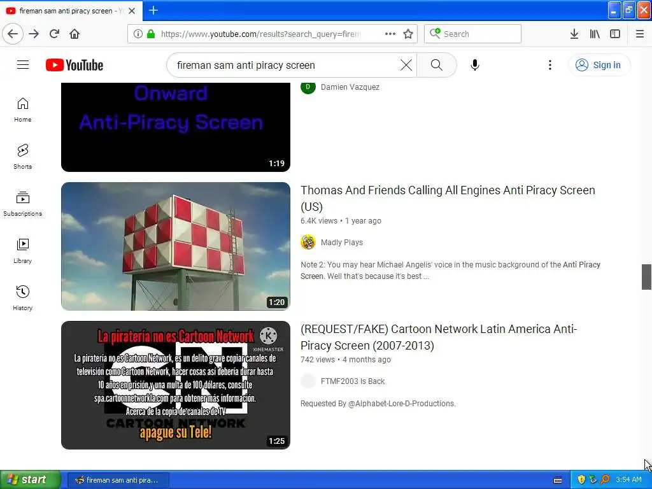The height and width of the screenshot is (489, 652).
Task: Click the Madly Plays channel avatar
Action: pos(308,243)
